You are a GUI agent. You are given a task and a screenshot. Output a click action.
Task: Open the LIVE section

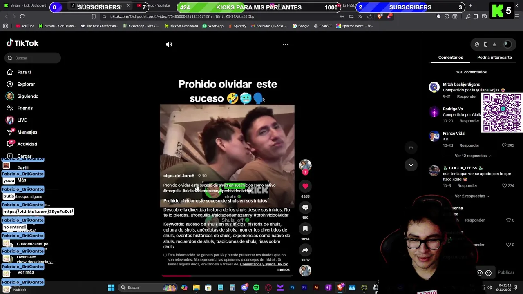(22, 120)
